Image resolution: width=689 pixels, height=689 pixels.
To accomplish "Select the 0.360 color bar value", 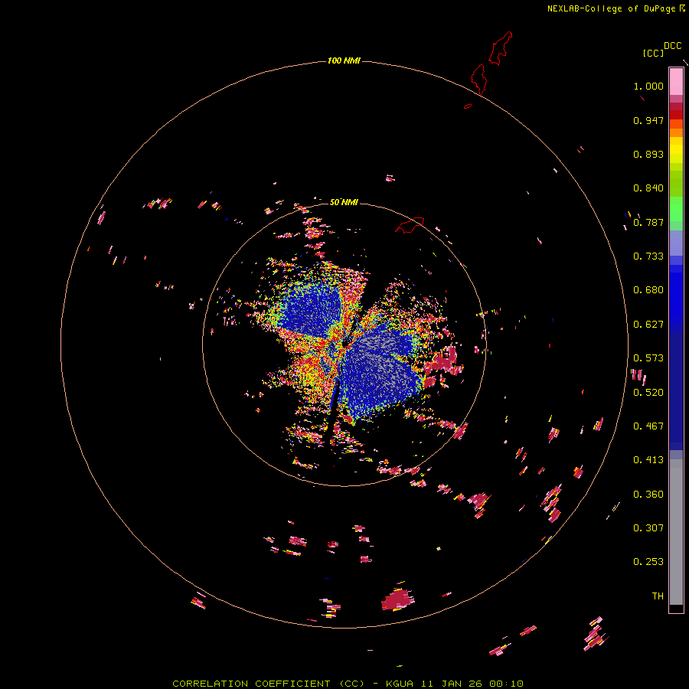I will [648, 495].
